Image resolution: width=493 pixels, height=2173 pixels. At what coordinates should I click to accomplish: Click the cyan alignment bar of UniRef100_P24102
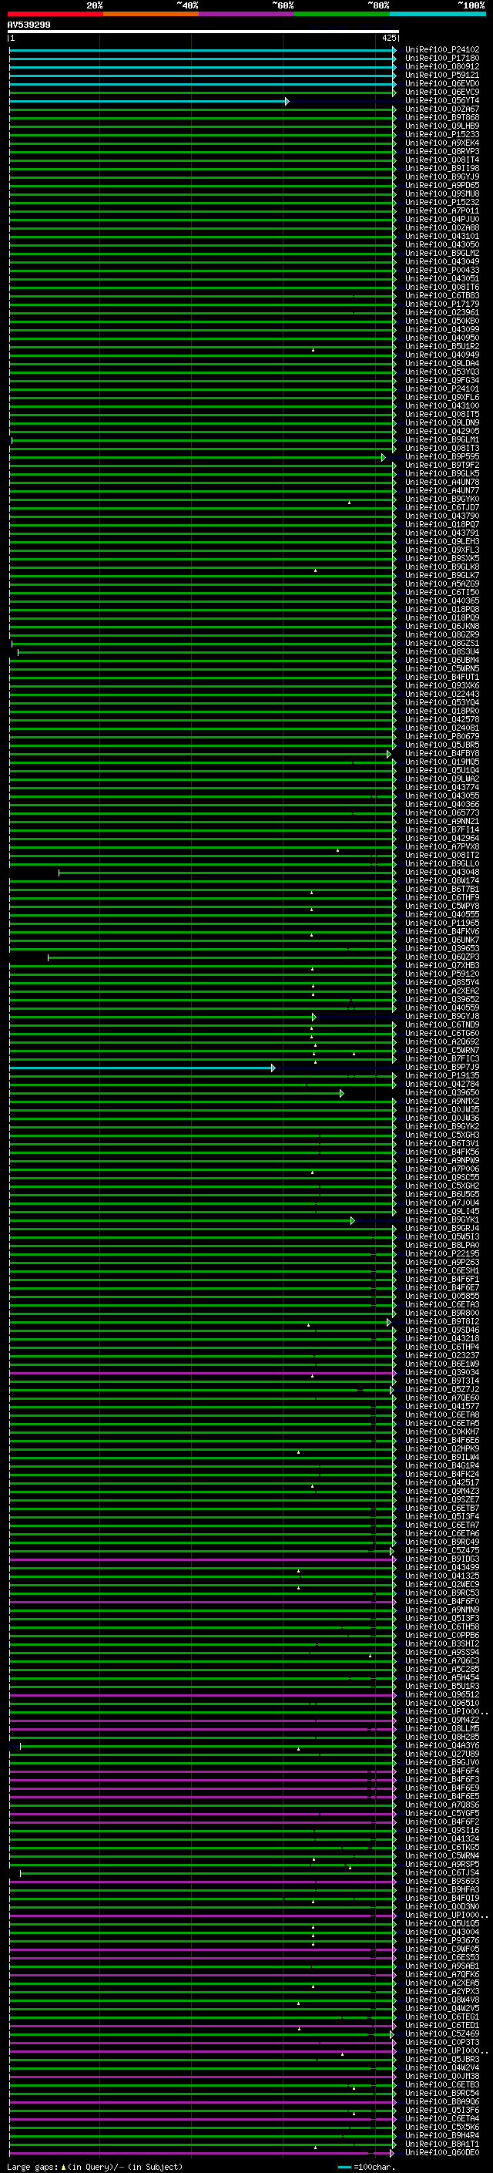[x=203, y=51]
